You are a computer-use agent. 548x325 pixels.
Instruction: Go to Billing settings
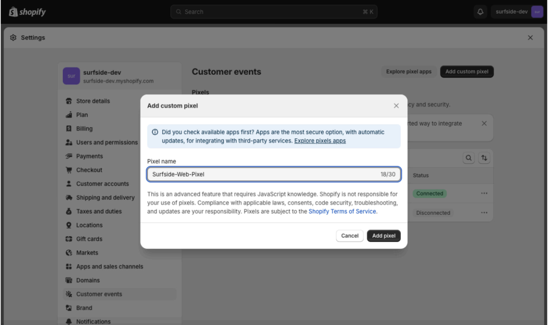click(x=84, y=128)
